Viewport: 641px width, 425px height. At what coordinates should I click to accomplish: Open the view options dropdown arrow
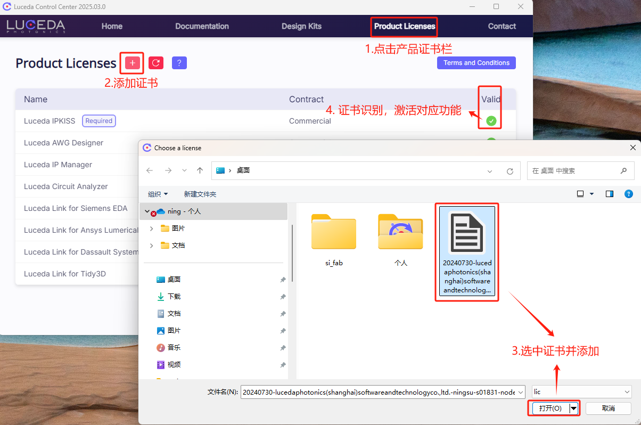click(x=592, y=194)
